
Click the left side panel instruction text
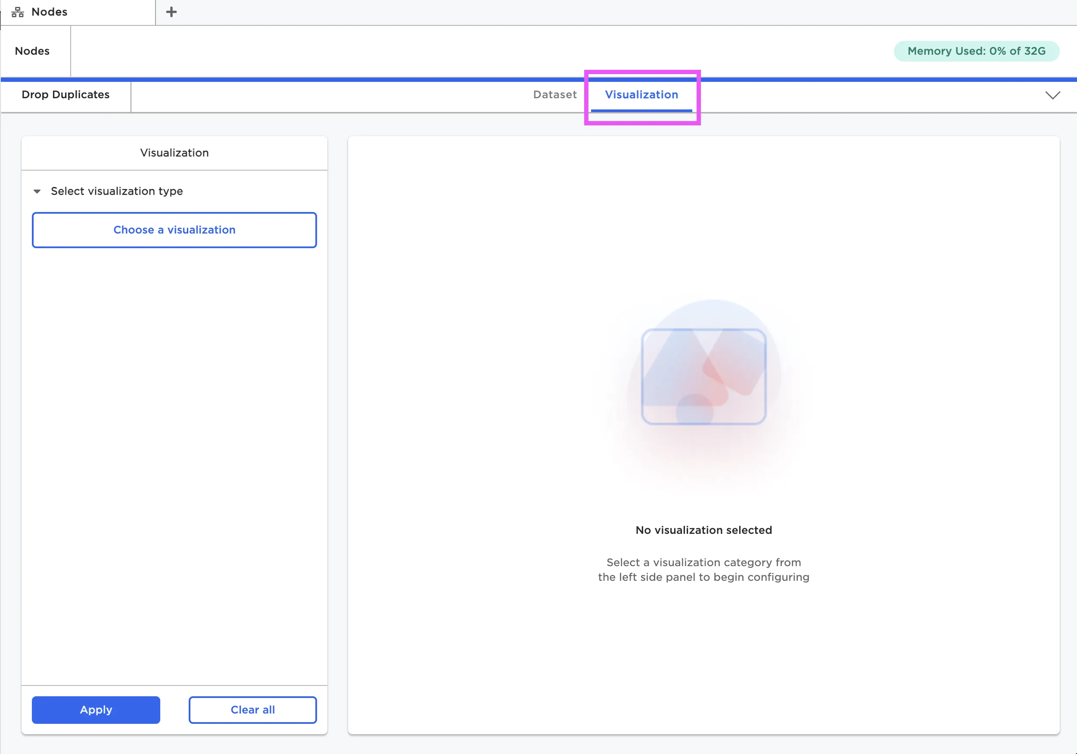(x=703, y=570)
